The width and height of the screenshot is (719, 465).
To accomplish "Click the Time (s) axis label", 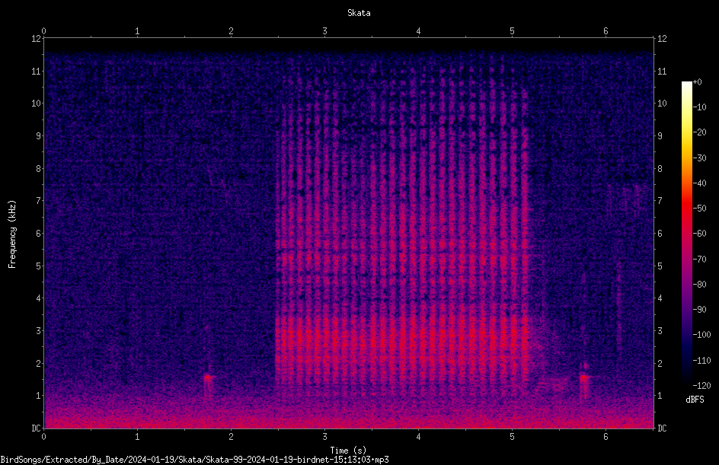I will [348, 451].
